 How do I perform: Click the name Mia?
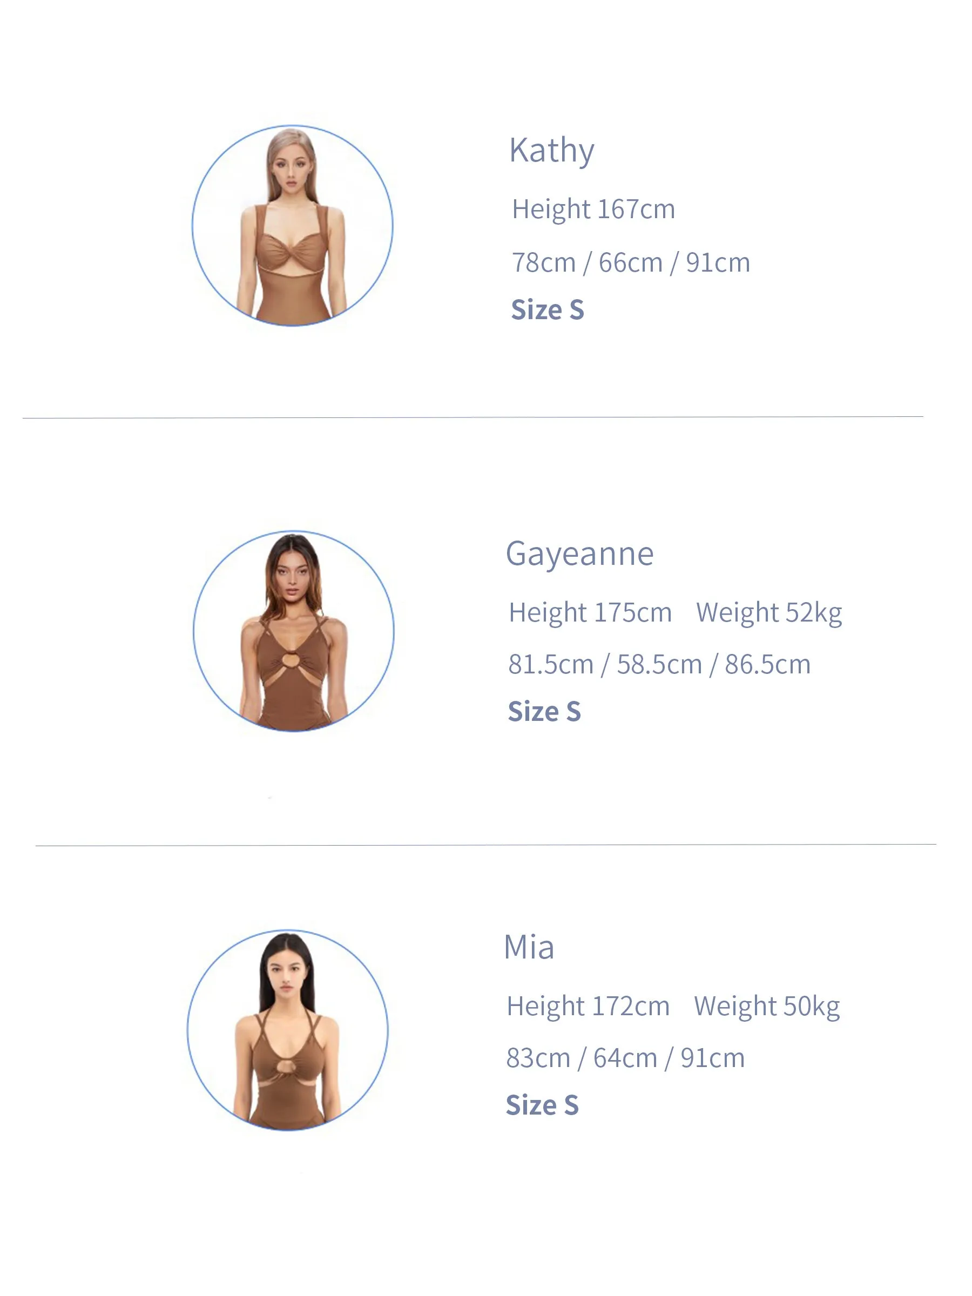pos(529,947)
